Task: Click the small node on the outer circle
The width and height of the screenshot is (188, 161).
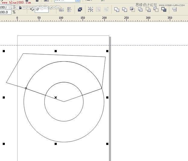Action: coord(26,88)
